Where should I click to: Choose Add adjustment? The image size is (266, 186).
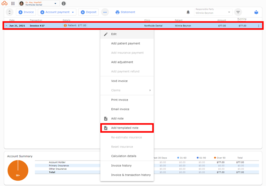point(127,62)
